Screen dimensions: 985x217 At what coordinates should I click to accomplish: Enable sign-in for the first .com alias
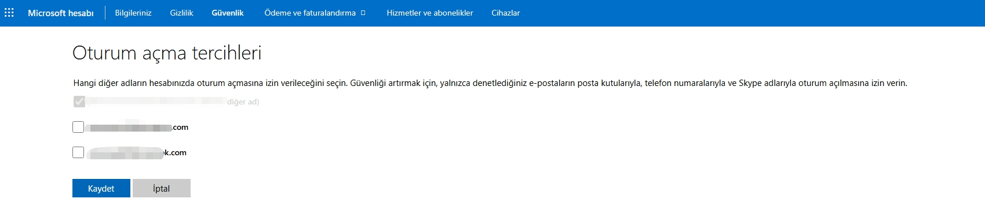[78, 127]
